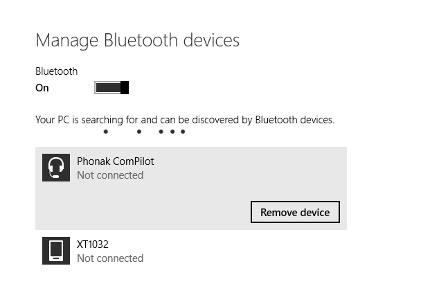Remove the Phonak ComPilot device

[x=295, y=212]
